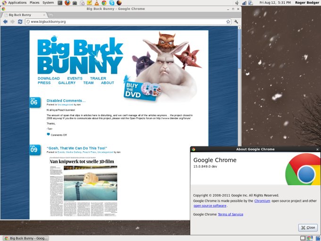Click the Media Gallery category link
Image resolution: width=321 pixels, height=241 pixels.
(74, 152)
